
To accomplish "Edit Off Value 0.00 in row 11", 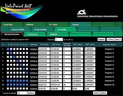I will pyautogui.click(x=90, y=89).
